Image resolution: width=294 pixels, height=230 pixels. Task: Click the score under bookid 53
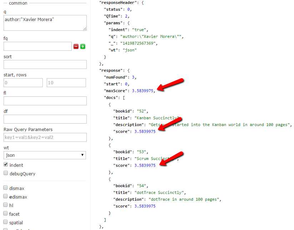[145, 165]
